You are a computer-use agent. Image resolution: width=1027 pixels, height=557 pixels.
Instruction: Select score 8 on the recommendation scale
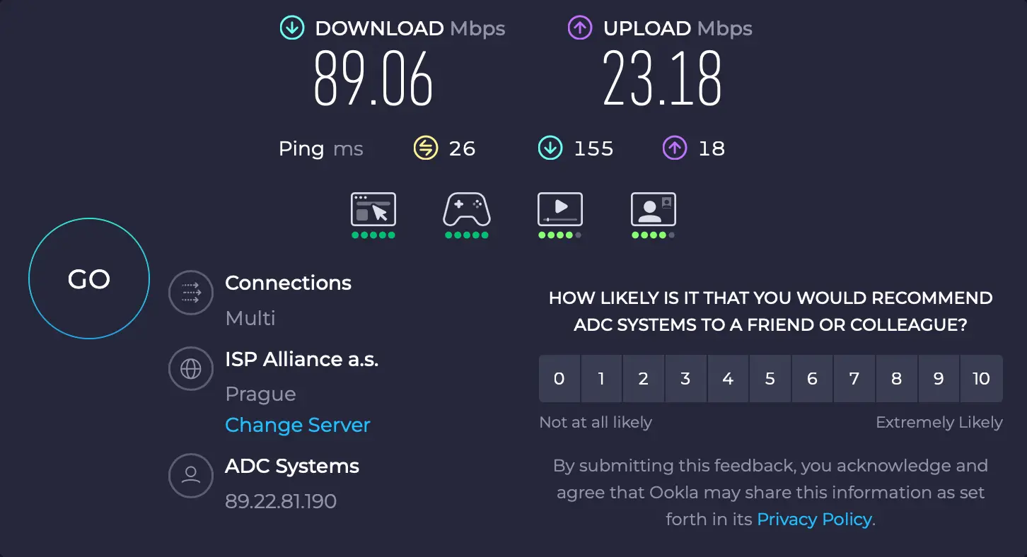[x=897, y=378]
